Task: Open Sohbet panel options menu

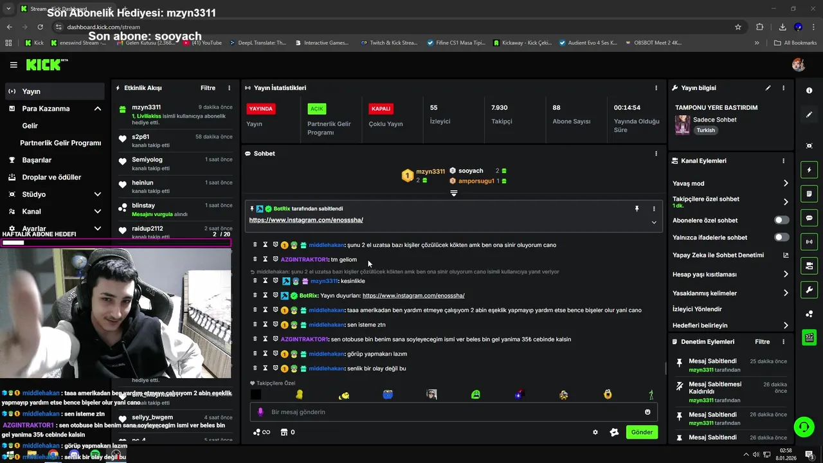Action: pos(656,154)
